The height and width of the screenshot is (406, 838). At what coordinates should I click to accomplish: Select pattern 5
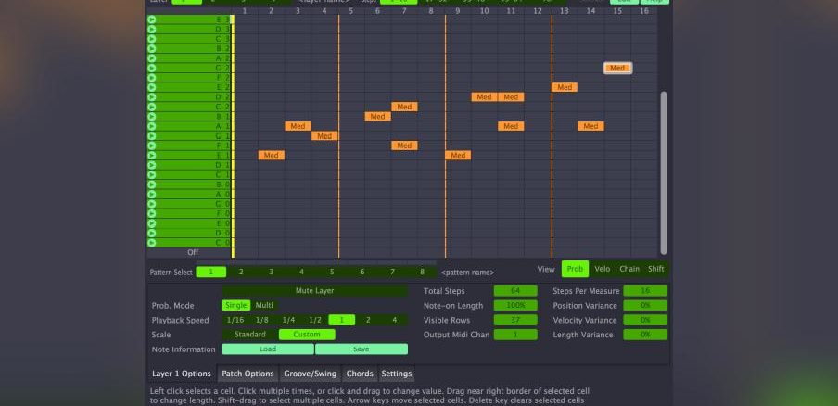click(331, 272)
